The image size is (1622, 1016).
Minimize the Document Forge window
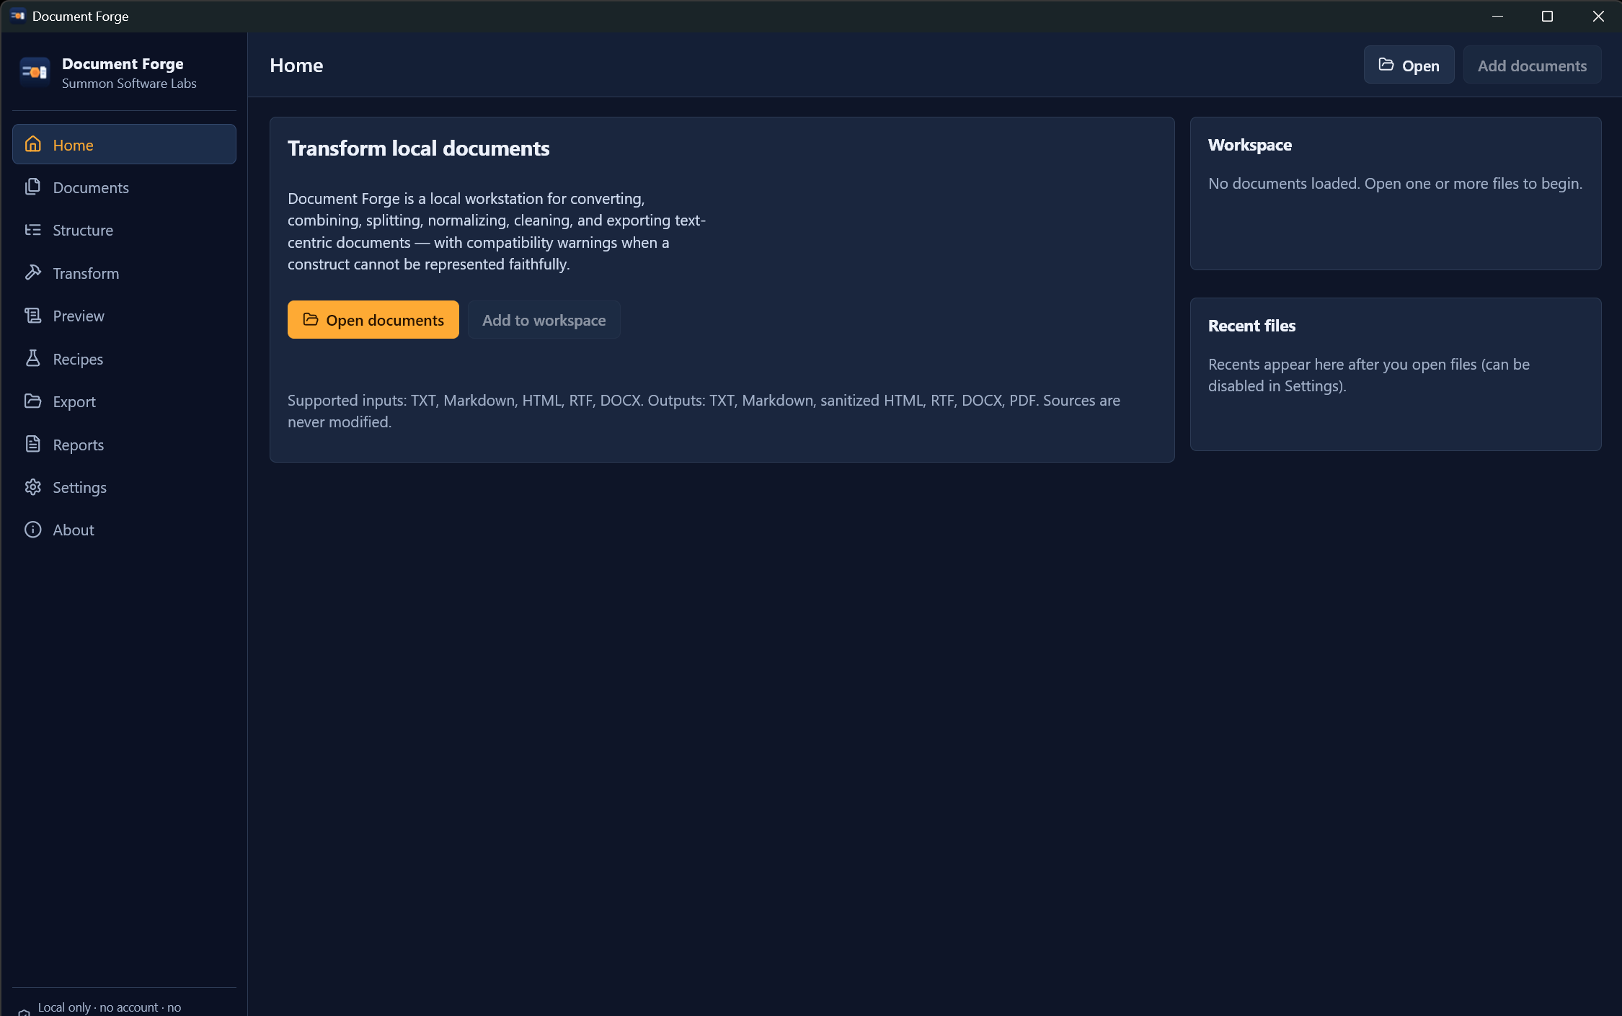(x=1497, y=16)
